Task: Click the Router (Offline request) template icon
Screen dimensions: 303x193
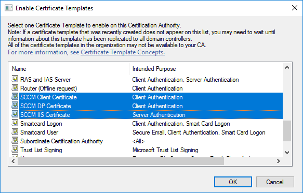Action: 15,88
